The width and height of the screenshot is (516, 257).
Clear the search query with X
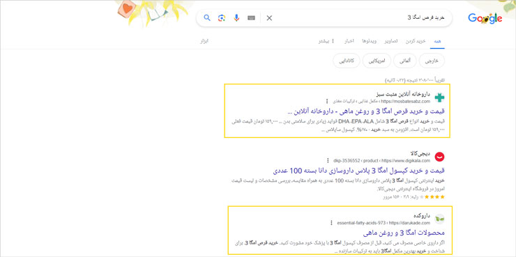pyautogui.click(x=269, y=18)
